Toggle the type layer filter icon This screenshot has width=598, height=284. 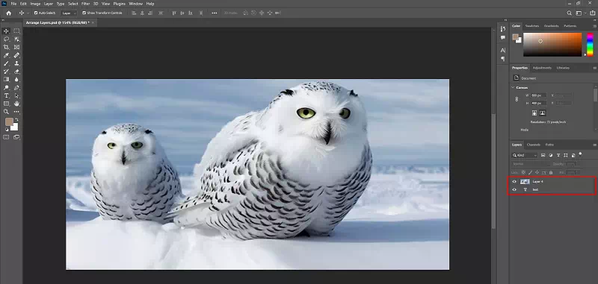point(558,155)
